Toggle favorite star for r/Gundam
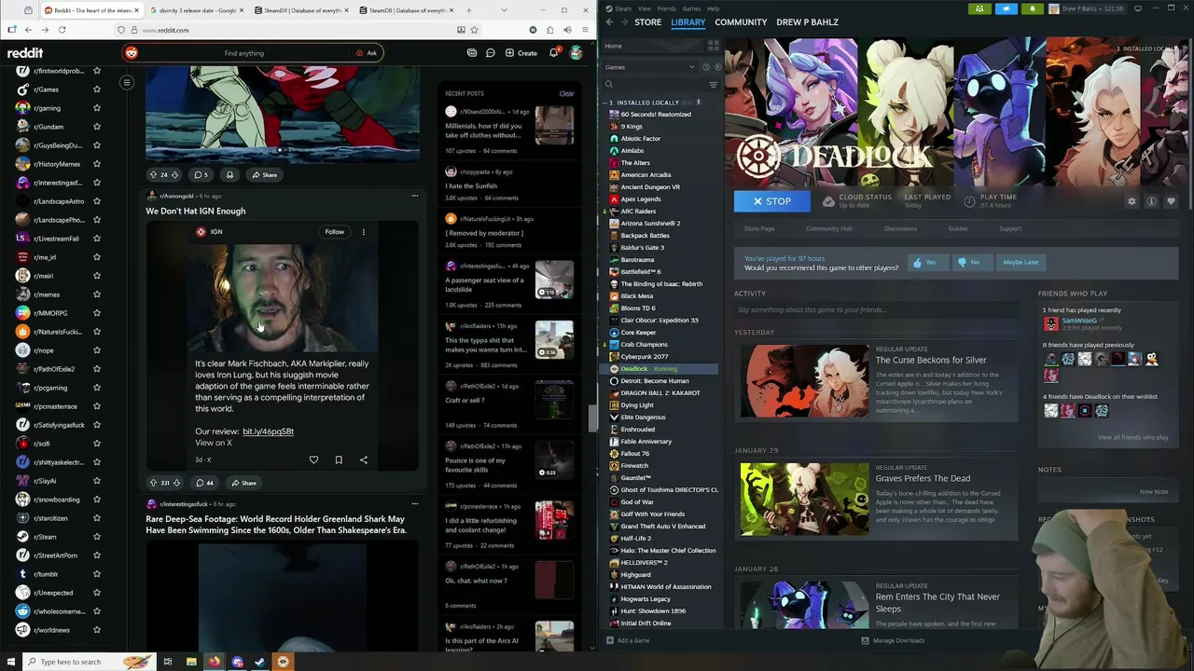Viewport: 1194px width, 671px height. pos(96,127)
